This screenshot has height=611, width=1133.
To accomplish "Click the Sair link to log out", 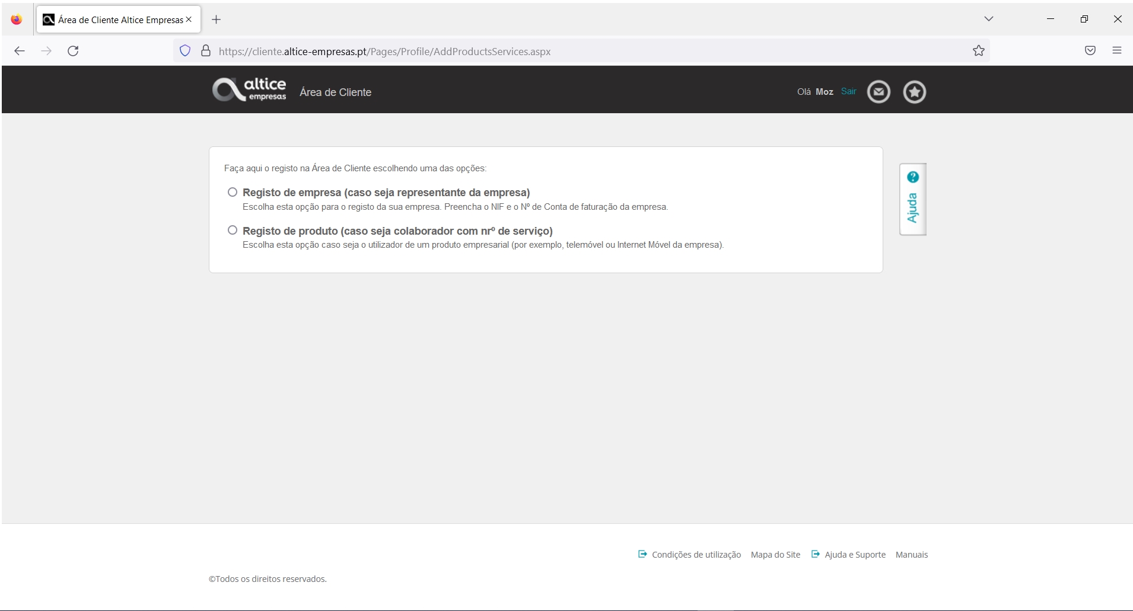I will [x=848, y=92].
